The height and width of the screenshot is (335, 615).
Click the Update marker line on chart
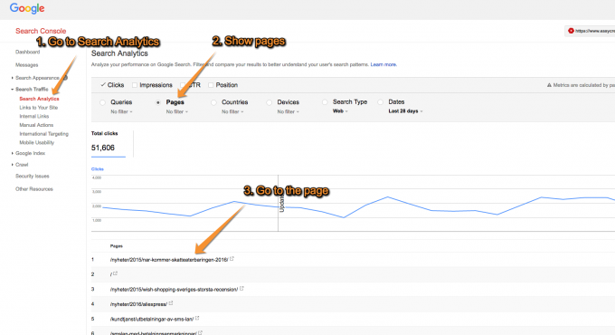click(279, 204)
